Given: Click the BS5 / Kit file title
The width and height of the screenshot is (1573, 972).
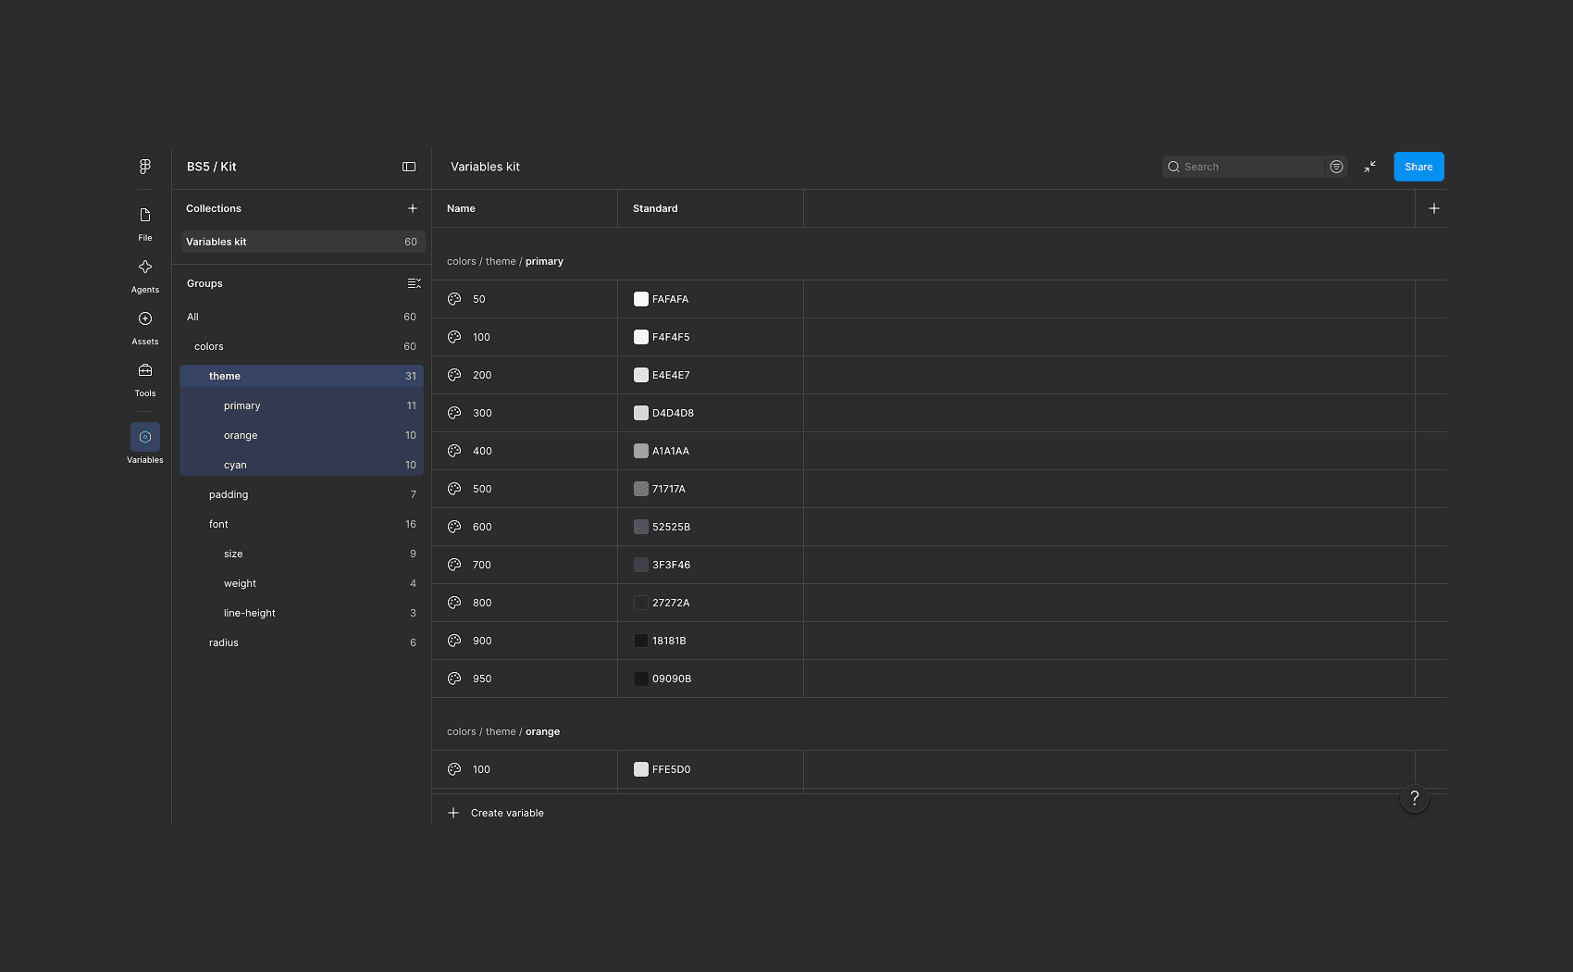Looking at the screenshot, I should [x=212, y=167].
